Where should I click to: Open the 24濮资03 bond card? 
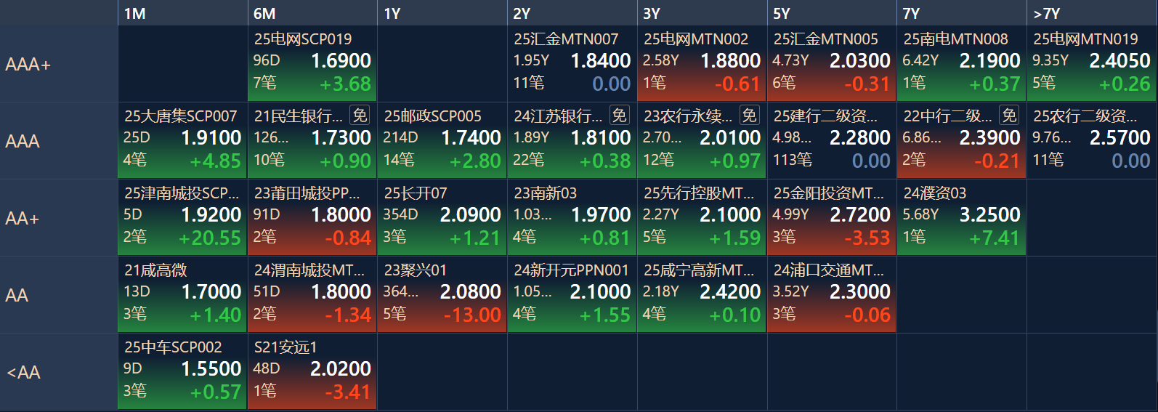pos(963,217)
